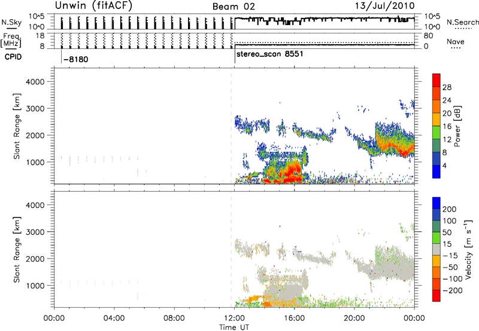The height and width of the screenshot is (331, 479).
Task: Click the '04:00' time axis label
Action: coord(114,318)
